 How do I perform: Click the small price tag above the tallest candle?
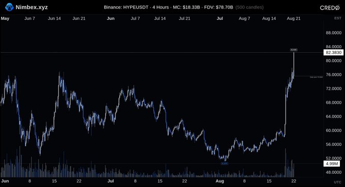pos(294,50)
